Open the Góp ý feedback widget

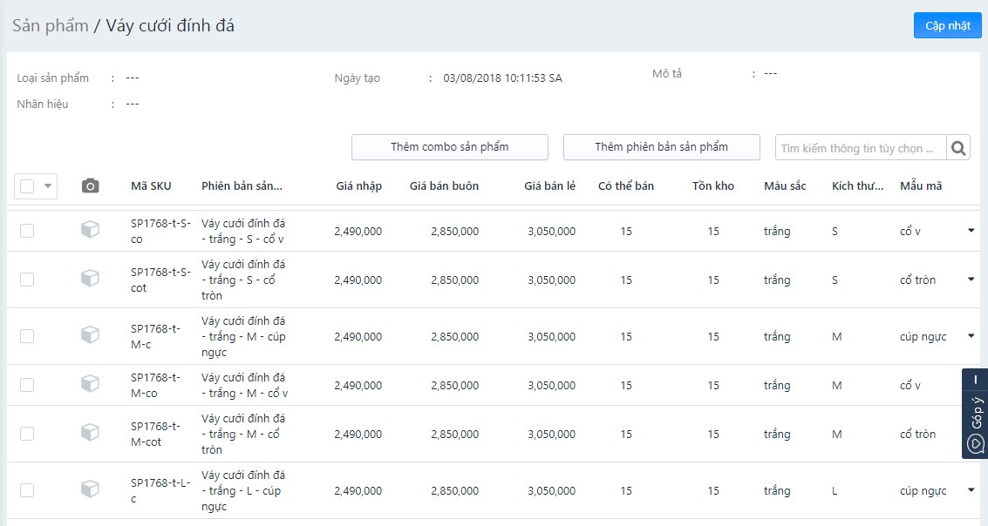(975, 414)
